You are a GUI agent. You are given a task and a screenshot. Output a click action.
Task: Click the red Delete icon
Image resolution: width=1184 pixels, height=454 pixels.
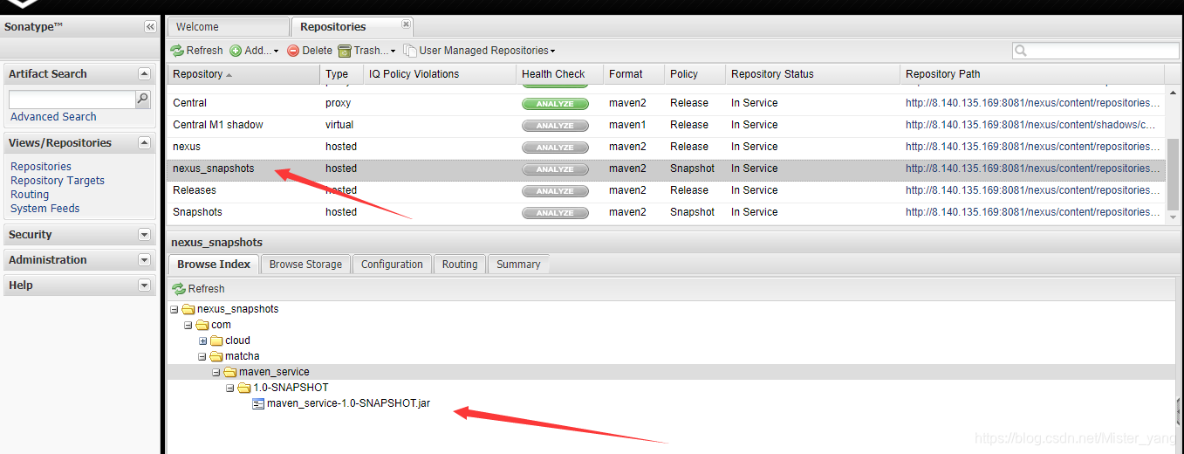click(x=293, y=51)
